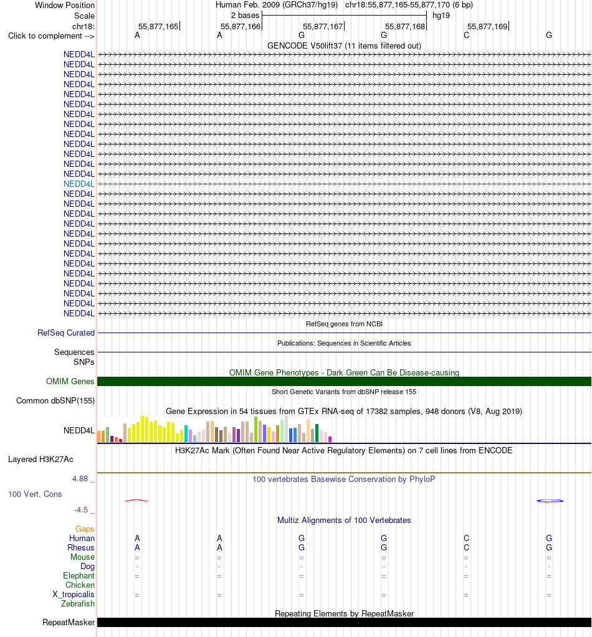Screen dimensions: 592x637
Task: Click the 'hg19' text beside scale bar
Action: click(441, 16)
